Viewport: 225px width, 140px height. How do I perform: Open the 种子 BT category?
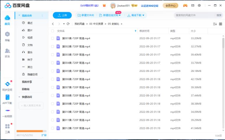click(x=27, y=60)
